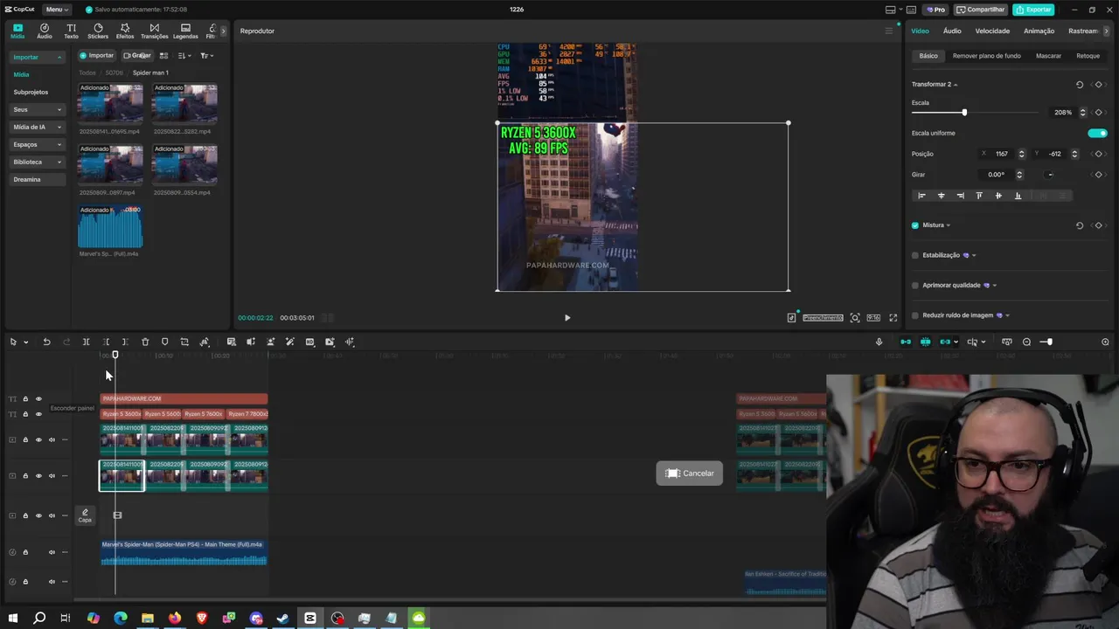Image resolution: width=1119 pixels, height=629 pixels.
Task: Open the Transições tab
Action: (x=154, y=31)
